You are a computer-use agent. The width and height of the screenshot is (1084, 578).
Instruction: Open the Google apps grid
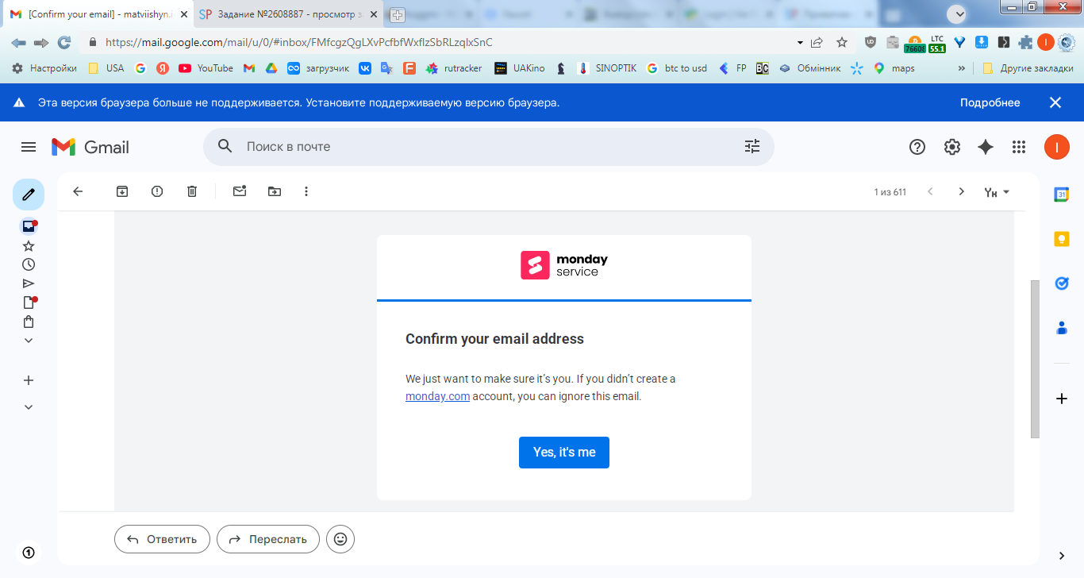pyautogui.click(x=1019, y=147)
